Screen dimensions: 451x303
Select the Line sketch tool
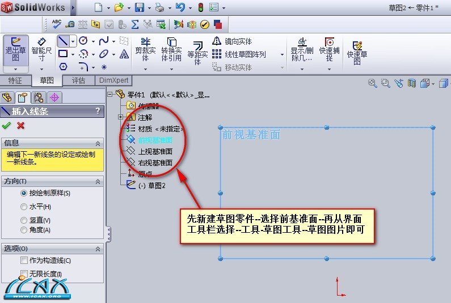click(x=63, y=41)
